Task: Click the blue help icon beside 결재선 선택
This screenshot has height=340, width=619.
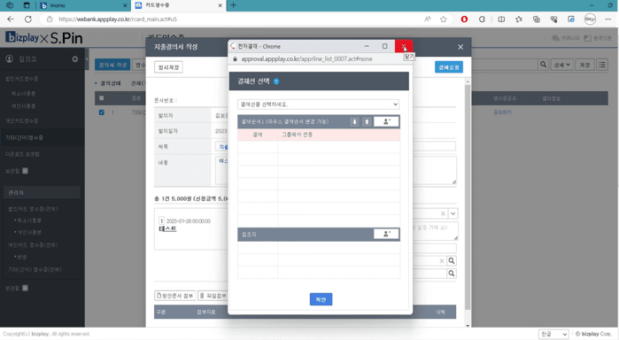Action: (276, 81)
